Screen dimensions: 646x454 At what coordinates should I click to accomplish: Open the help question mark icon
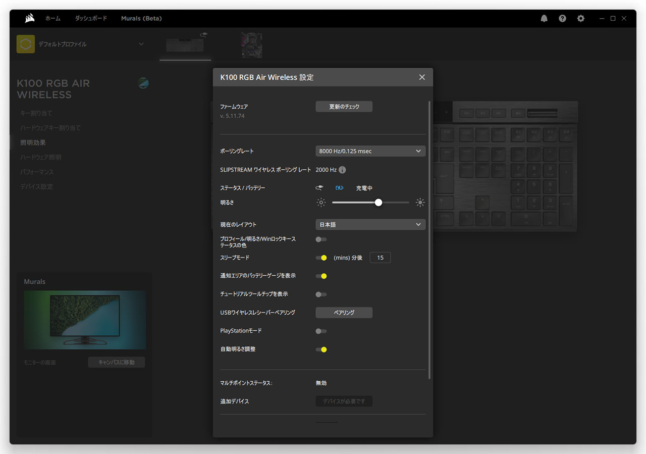tap(562, 18)
